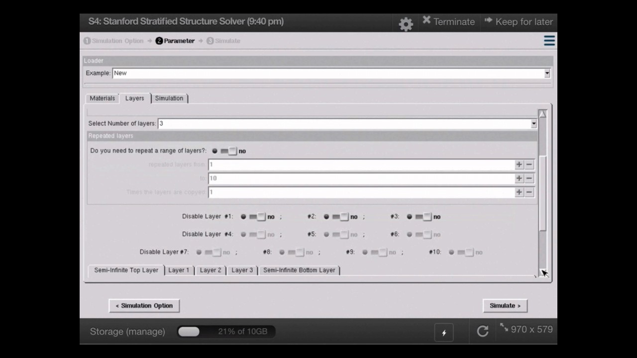Toggle Disable Layer #6 switch
The height and width of the screenshot is (358, 637).
coord(424,235)
